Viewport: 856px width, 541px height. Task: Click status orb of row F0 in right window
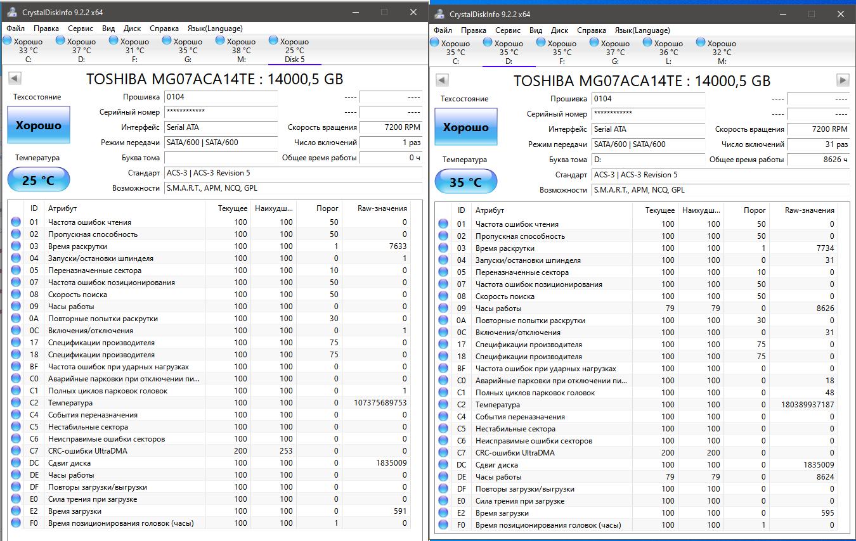click(443, 525)
